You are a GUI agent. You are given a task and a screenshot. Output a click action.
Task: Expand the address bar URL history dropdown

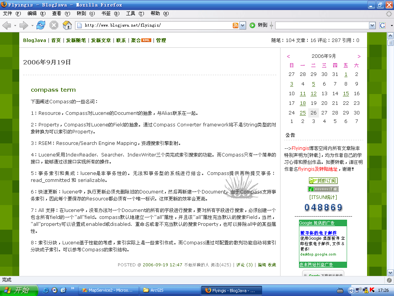(242, 25)
